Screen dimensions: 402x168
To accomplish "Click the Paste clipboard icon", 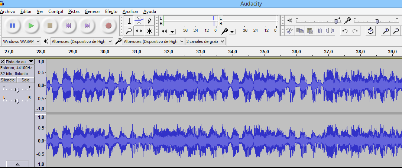I will (310, 31).
